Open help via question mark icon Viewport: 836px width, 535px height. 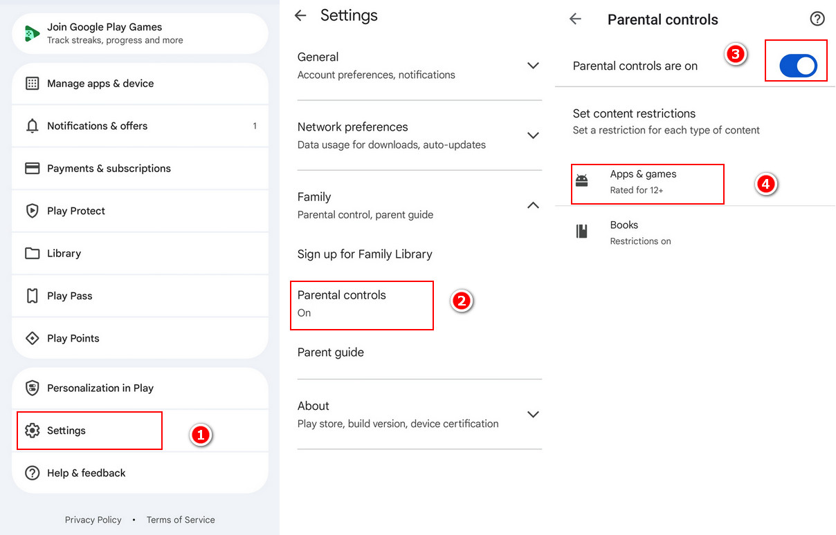(x=817, y=19)
